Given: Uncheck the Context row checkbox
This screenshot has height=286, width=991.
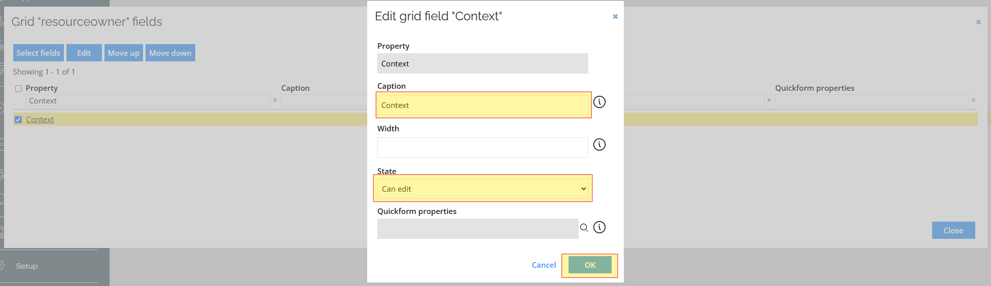Looking at the screenshot, I should pyautogui.click(x=19, y=120).
